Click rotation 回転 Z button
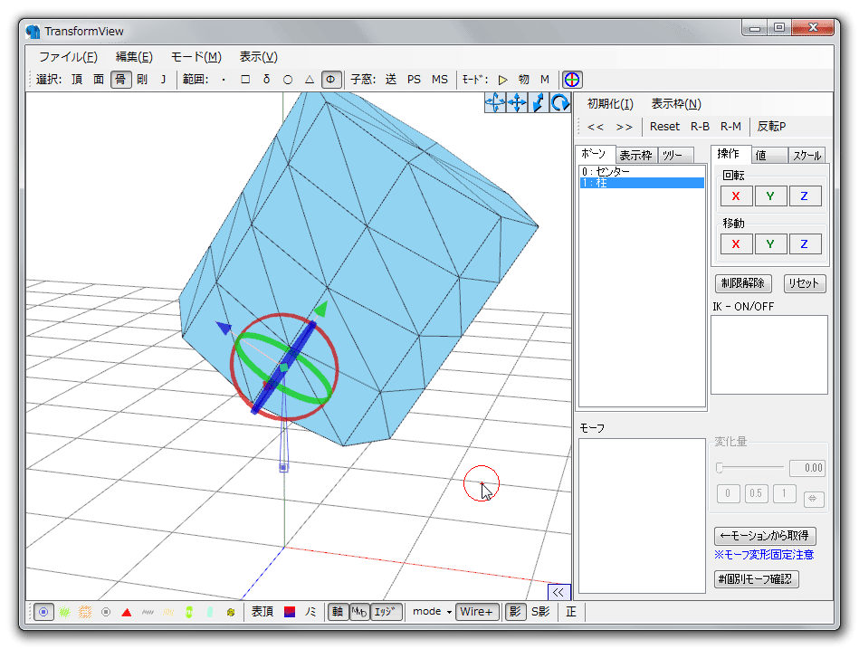 pyautogui.click(x=805, y=196)
